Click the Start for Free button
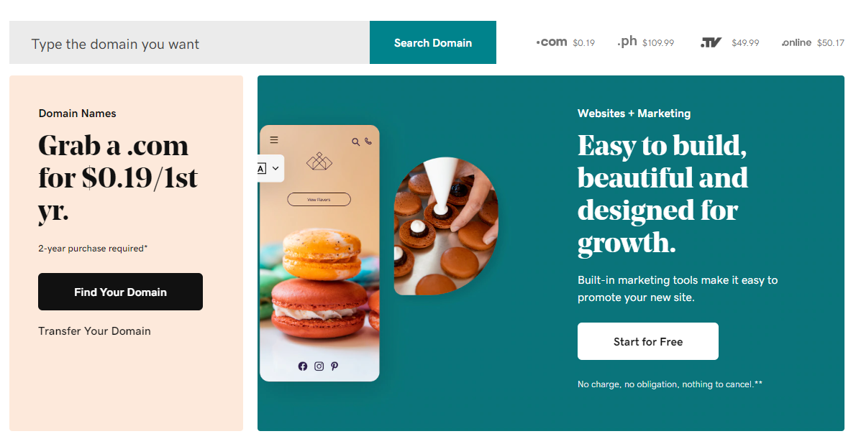This screenshot has height=444, width=856. pyautogui.click(x=648, y=341)
